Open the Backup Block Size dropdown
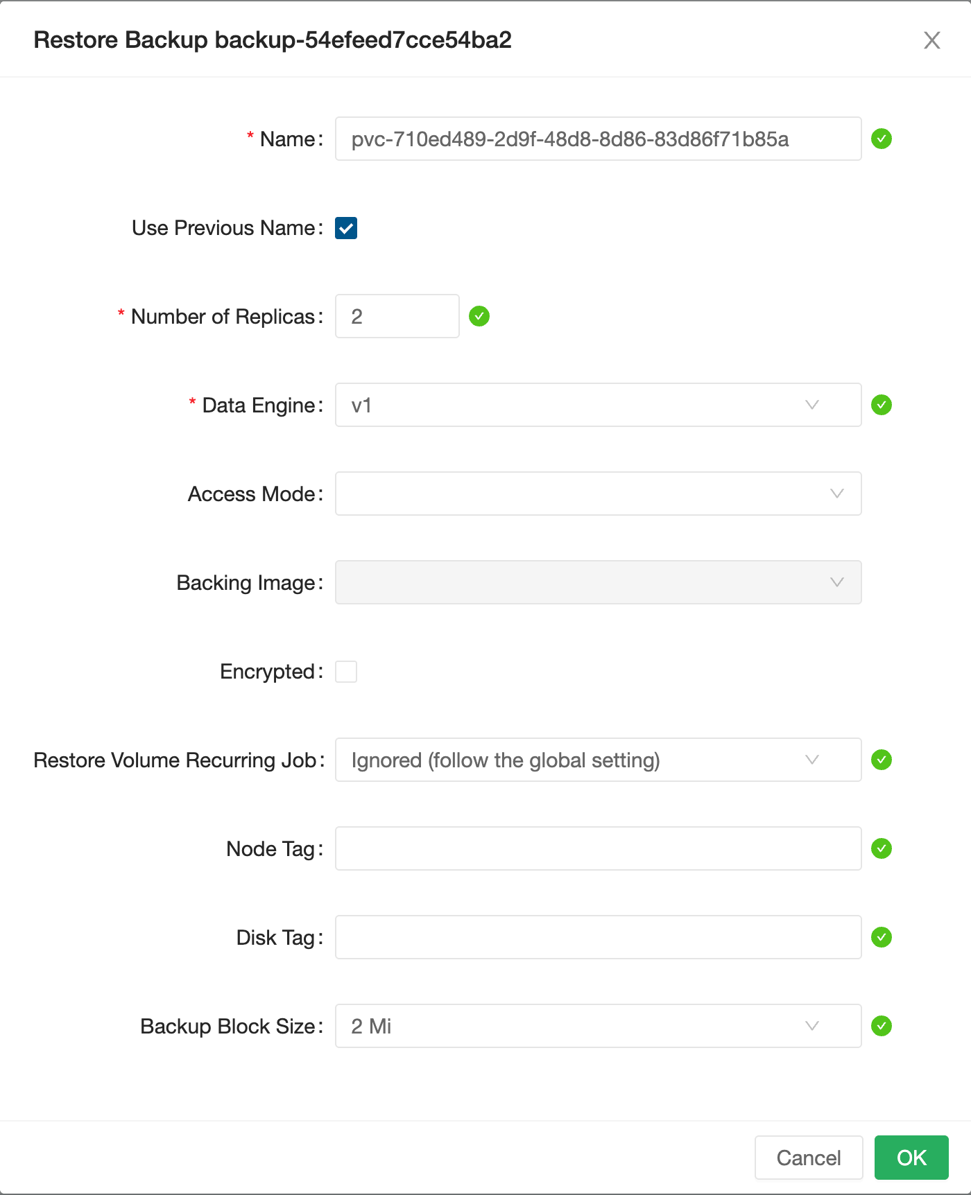Screen dimensions: 971x1195 point(598,1026)
